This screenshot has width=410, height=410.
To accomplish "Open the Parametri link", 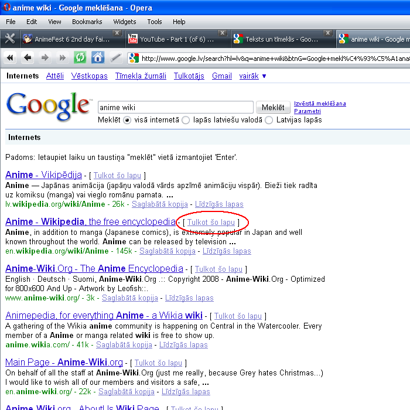I will pyautogui.click(x=307, y=111).
